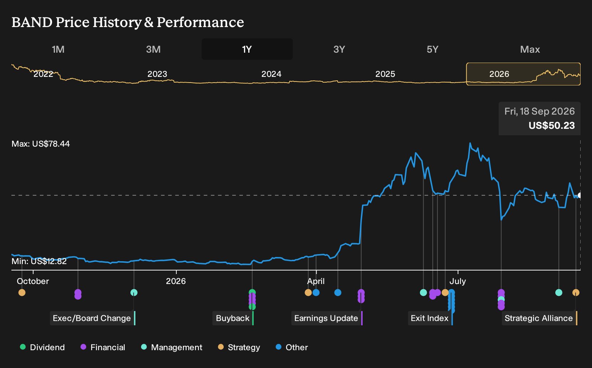Screen dimensions: 592x368
Task: Show the Max time range
Action: (530, 49)
